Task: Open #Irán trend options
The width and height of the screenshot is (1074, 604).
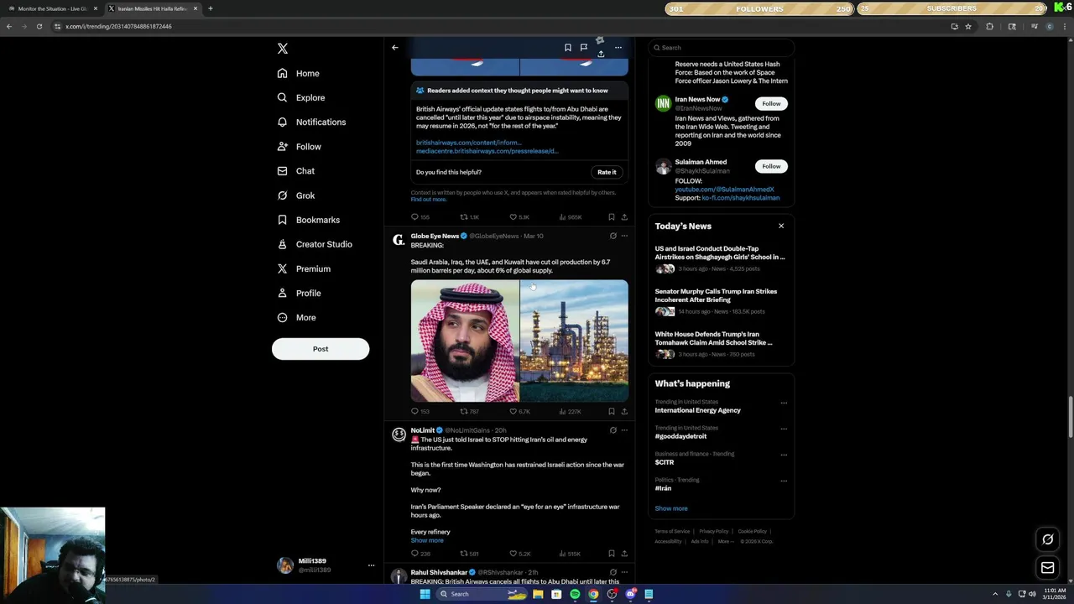Action: tap(784, 481)
